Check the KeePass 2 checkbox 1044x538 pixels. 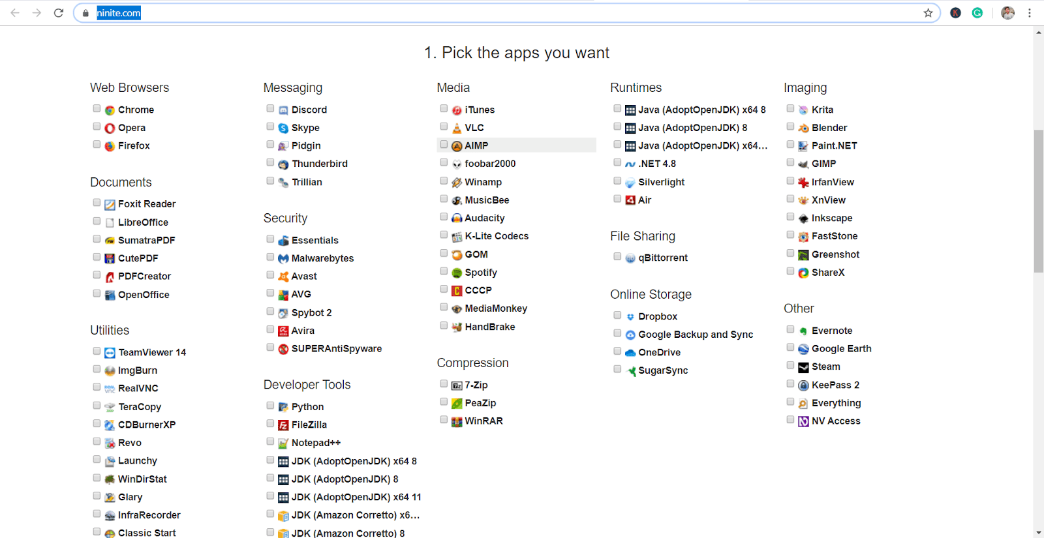(790, 384)
